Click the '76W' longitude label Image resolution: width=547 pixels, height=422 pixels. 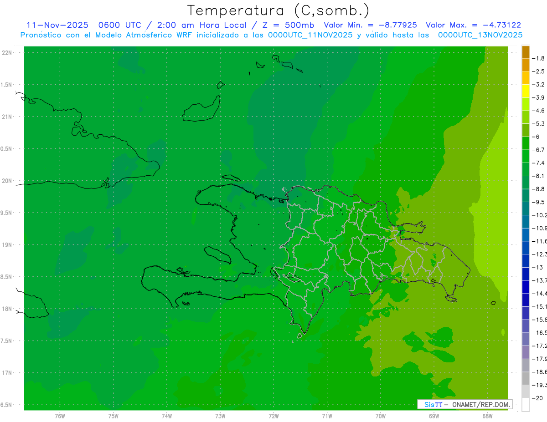tap(60, 416)
